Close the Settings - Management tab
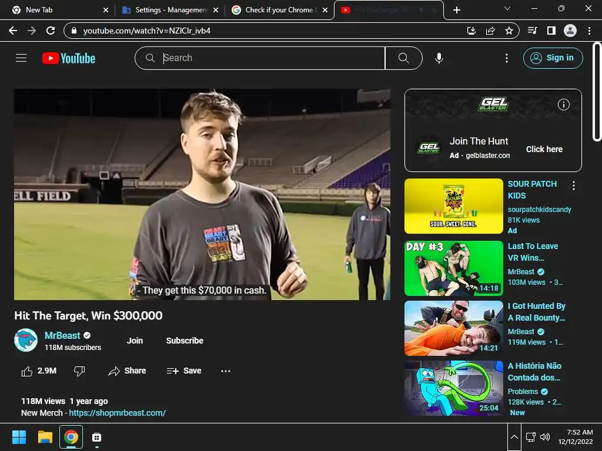Image resolution: width=602 pixels, height=451 pixels. coord(216,10)
